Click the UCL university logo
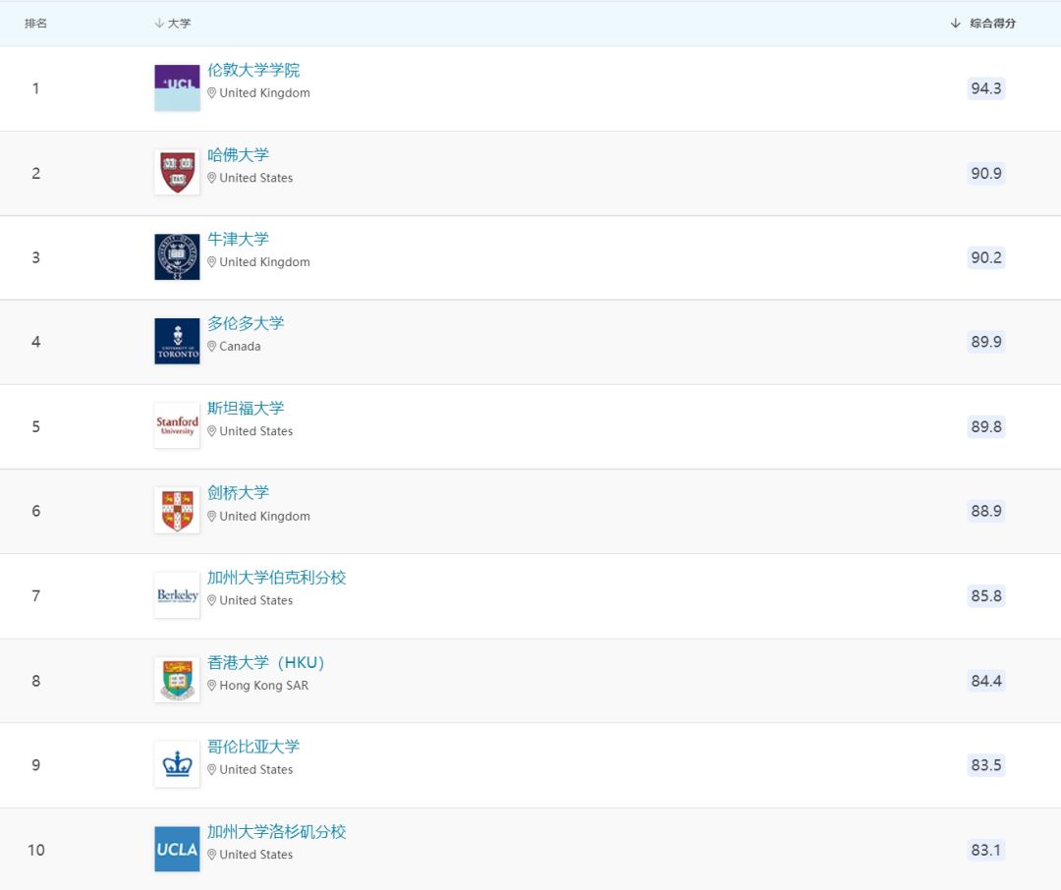This screenshot has height=890, width=1061. [177, 87]
